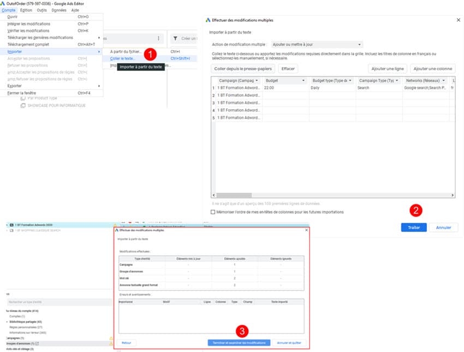The width and height of the screenshot is (464, 352).
Task: Click the icon of 1 BT SHOPPING CLASSIQUE SEARCH
Action: coord(11,230)
